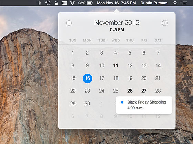The image size is (193, 144).
Task: Click November 23
Action: [x=87, y=91]
